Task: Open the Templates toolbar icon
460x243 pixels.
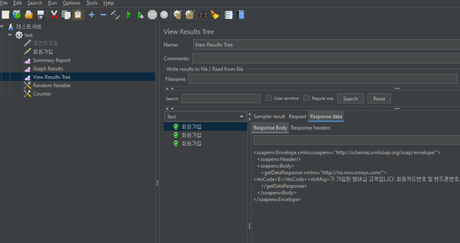Action: 17,15
